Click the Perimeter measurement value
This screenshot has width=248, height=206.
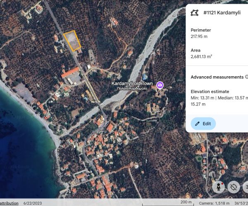[199, 37]
